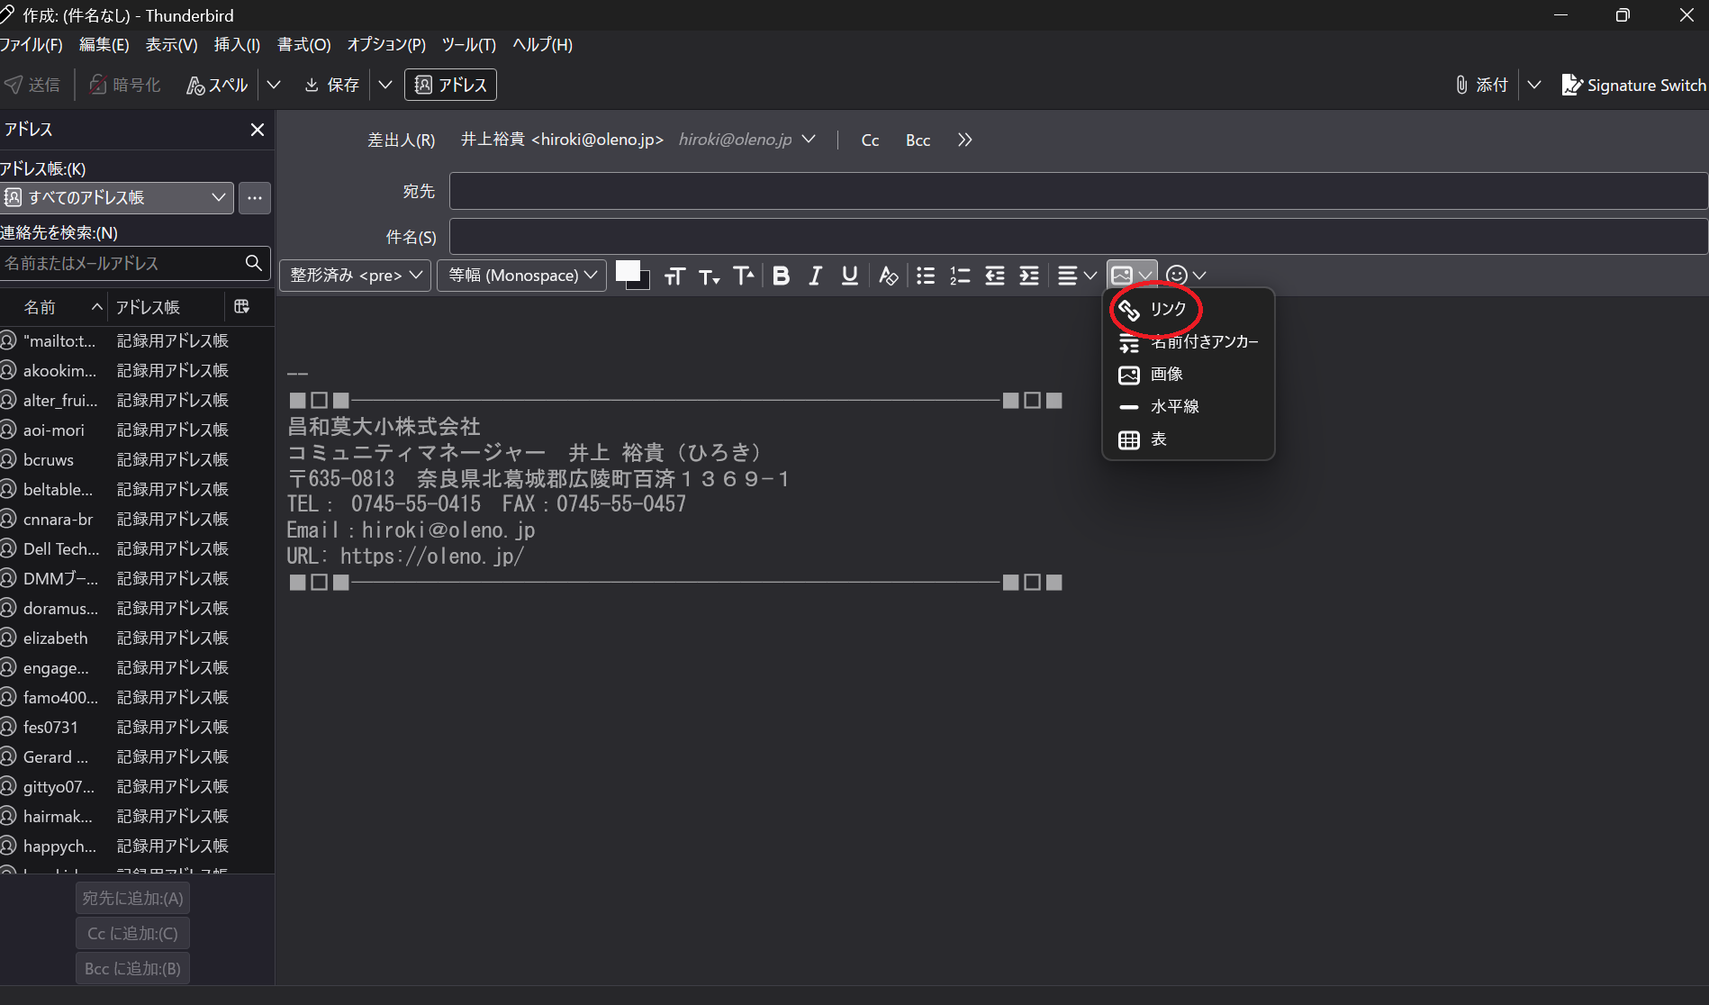Click the 宛先に追加:(A) button
This screenshot has width=1709, height=1005.
click(x=133, y=899)
